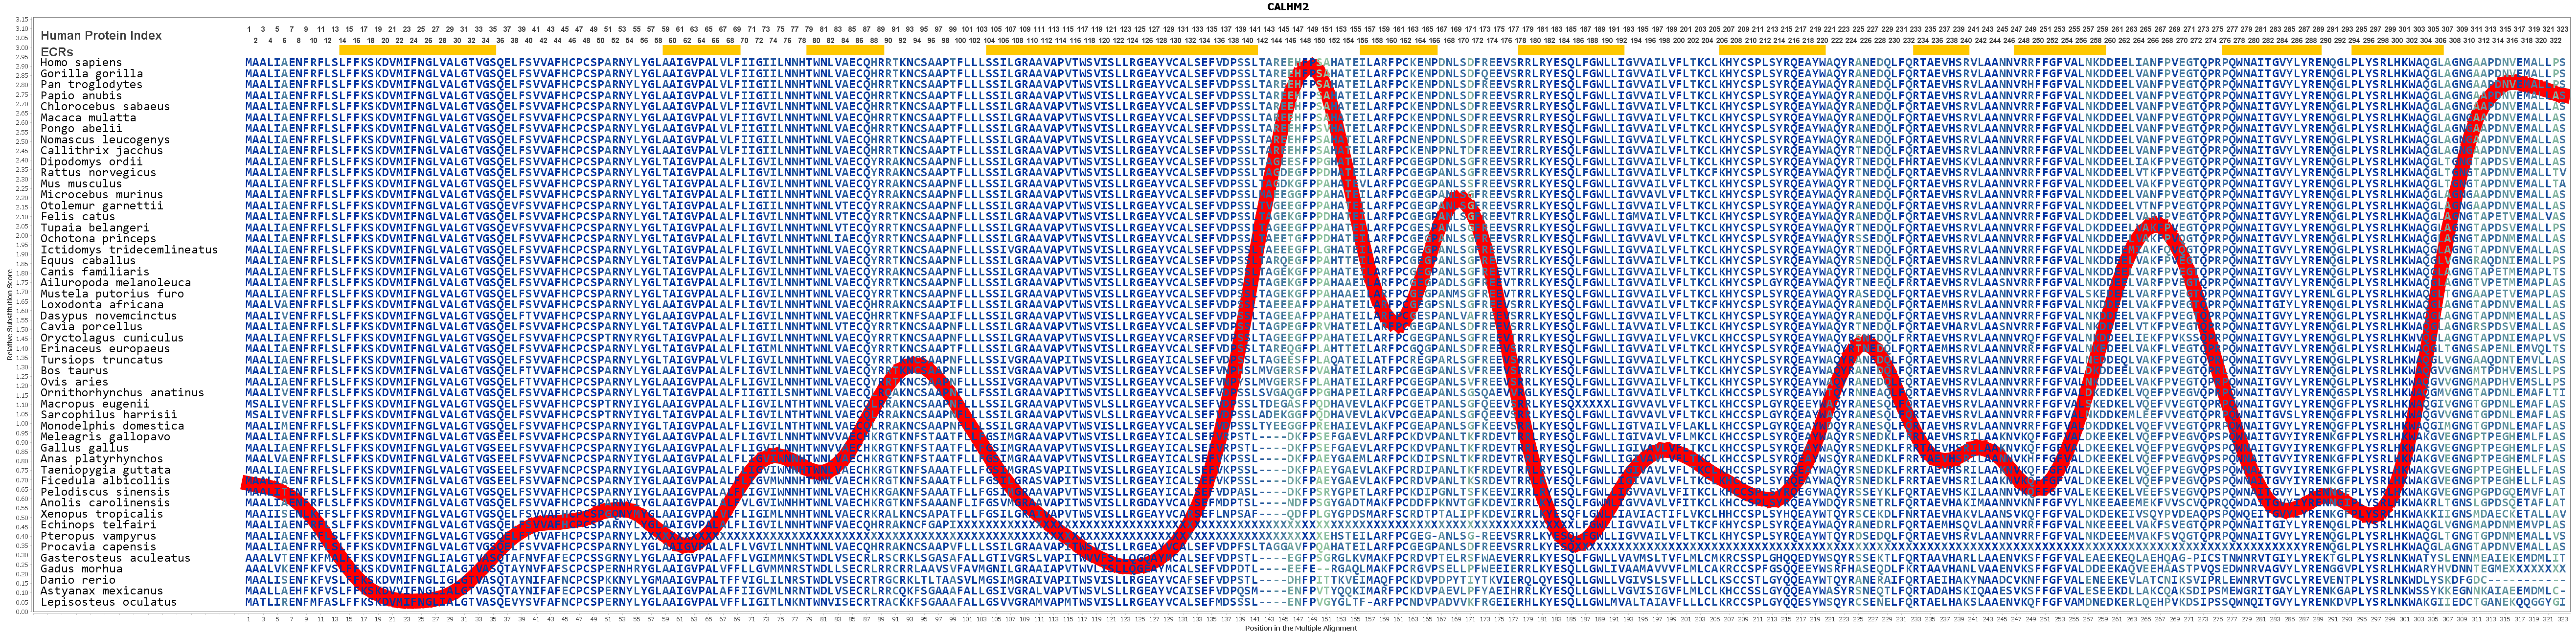Click the Human Protein Index label
Viewport: 2576px width, 636px height.
click(x=101, y=35)
